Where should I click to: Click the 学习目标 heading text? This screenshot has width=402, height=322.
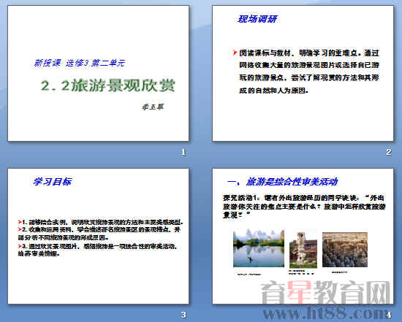tap(53, 182)
